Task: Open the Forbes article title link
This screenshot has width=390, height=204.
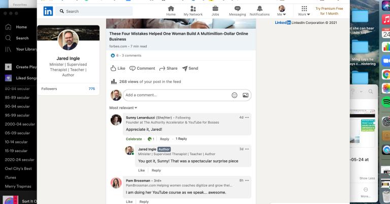Action: tap(179, 36)
